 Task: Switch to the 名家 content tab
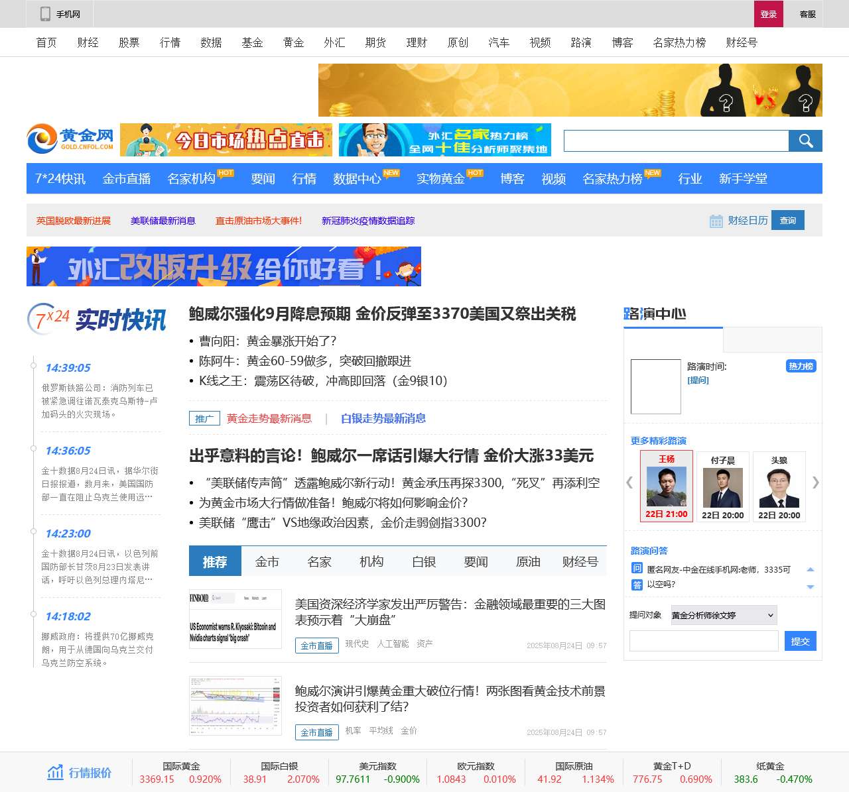coord(319,561)
